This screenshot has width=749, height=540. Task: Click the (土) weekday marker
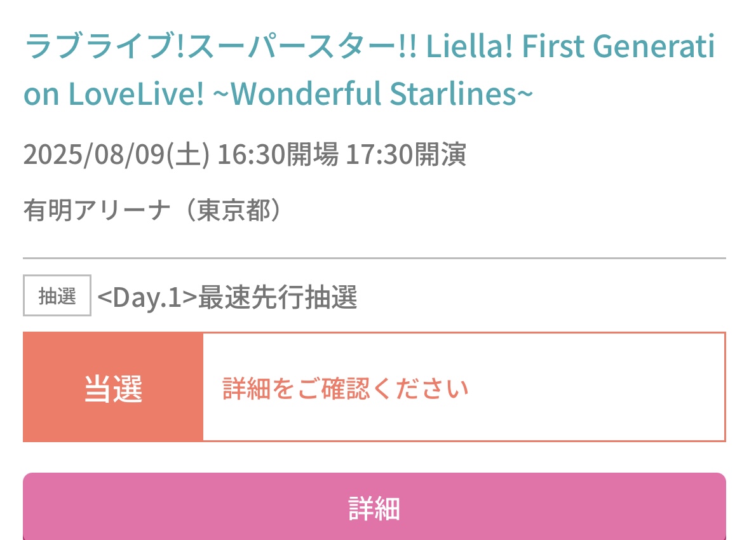pos(187,154)
